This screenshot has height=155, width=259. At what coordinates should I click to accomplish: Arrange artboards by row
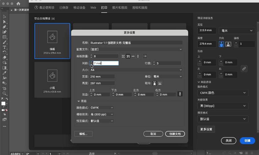pos(133,56)
